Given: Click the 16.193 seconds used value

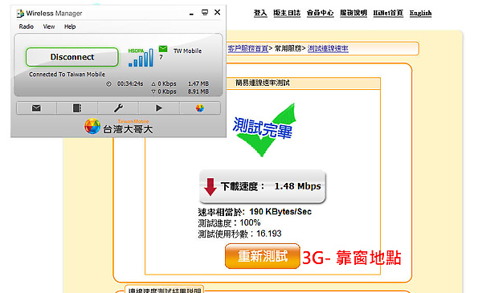Looking at the screenshot, I should pos(269,234).
